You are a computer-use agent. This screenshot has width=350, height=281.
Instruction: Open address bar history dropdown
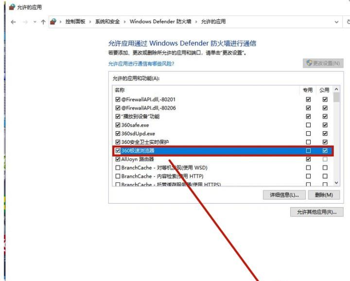pyautogui.click(x=336, y=22)
